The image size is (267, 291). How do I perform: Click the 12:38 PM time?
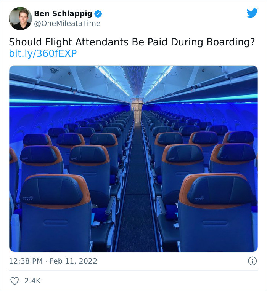pyautogui.click(x=26, y=261)
